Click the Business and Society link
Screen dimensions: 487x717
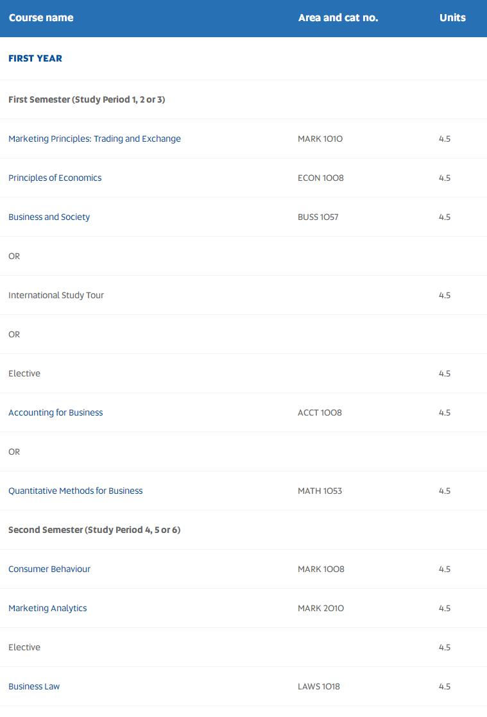tap(49, 217)
